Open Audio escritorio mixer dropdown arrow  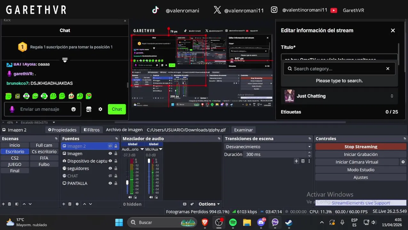click(142, 149)
